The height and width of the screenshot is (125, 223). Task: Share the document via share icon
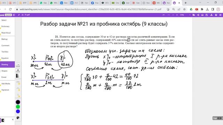pos(198,15)
